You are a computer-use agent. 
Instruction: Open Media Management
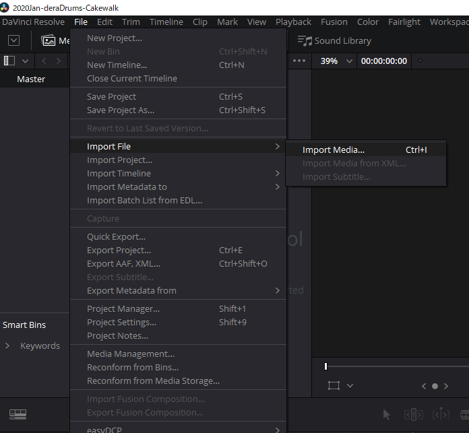coord(179,354)
